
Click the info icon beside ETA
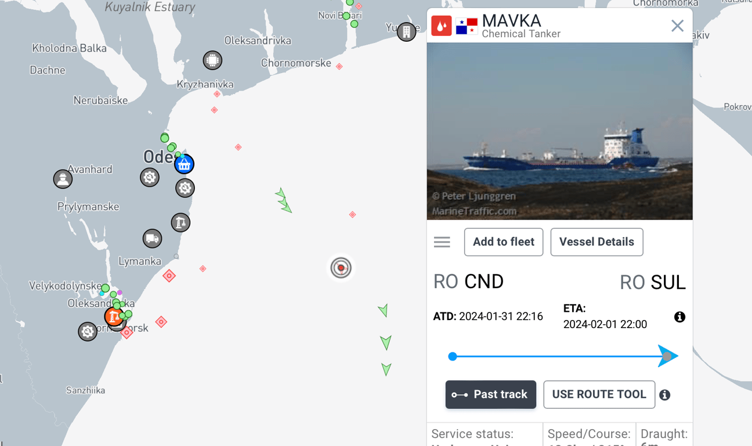tap(679, 317)
